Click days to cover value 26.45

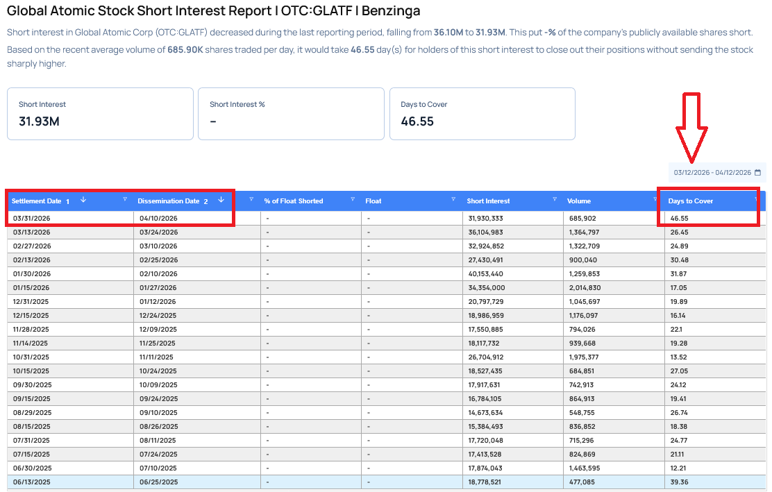coord(679,232)
